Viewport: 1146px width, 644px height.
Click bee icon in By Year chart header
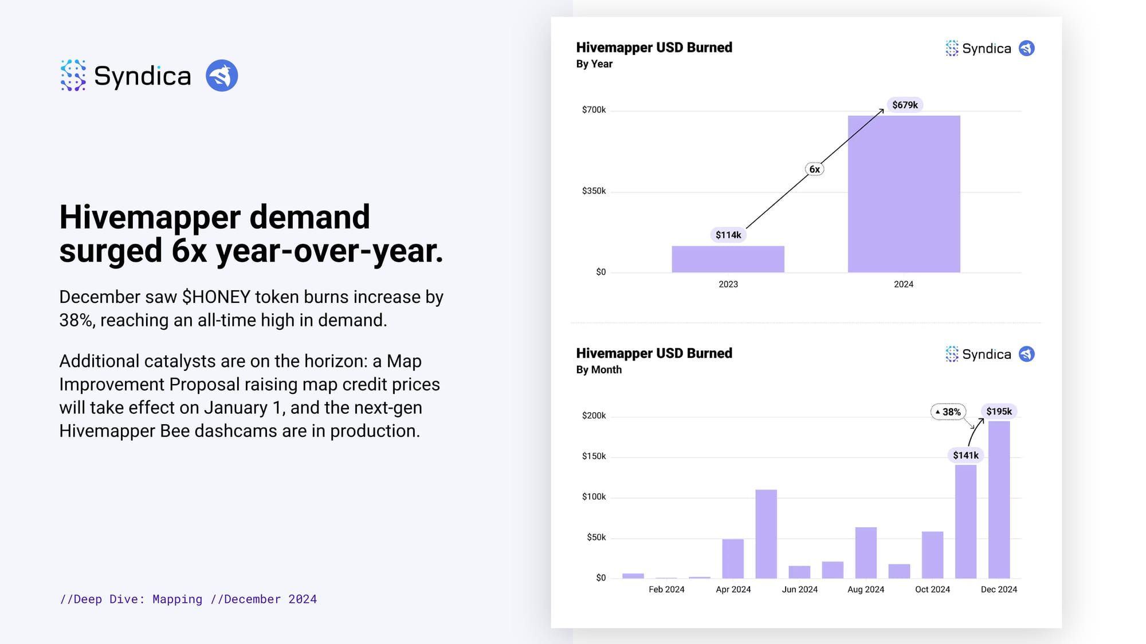coord(1026,49)
